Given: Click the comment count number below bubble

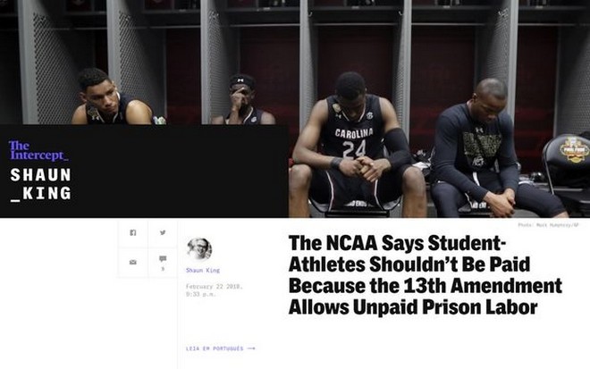Looking at the screenshot, I should (163, 269).
